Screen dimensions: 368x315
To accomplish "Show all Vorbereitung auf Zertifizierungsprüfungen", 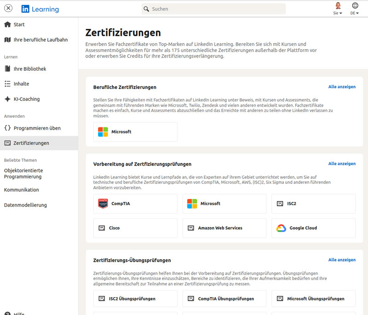I will 342,164.
